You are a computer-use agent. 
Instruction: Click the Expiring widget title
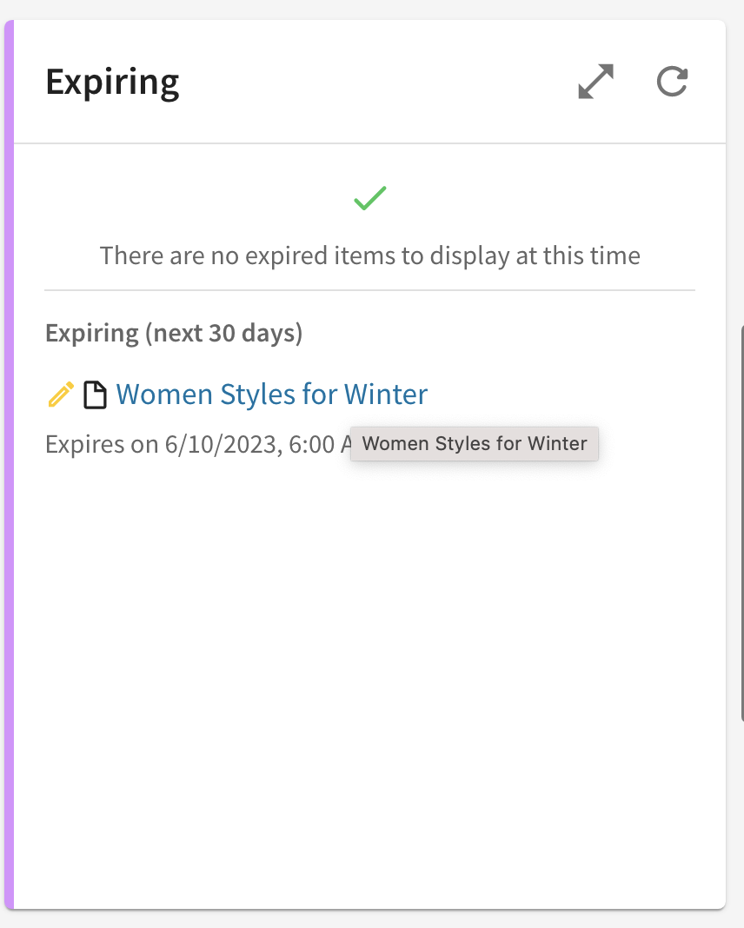pos(112,81)
